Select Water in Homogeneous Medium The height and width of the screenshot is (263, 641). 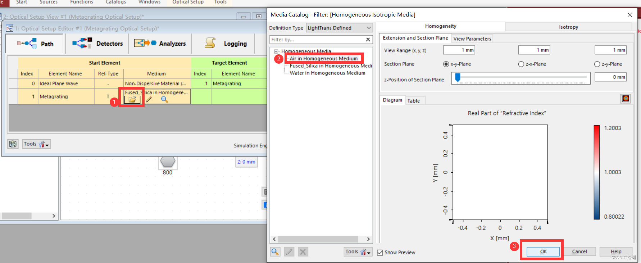point(327,73)
